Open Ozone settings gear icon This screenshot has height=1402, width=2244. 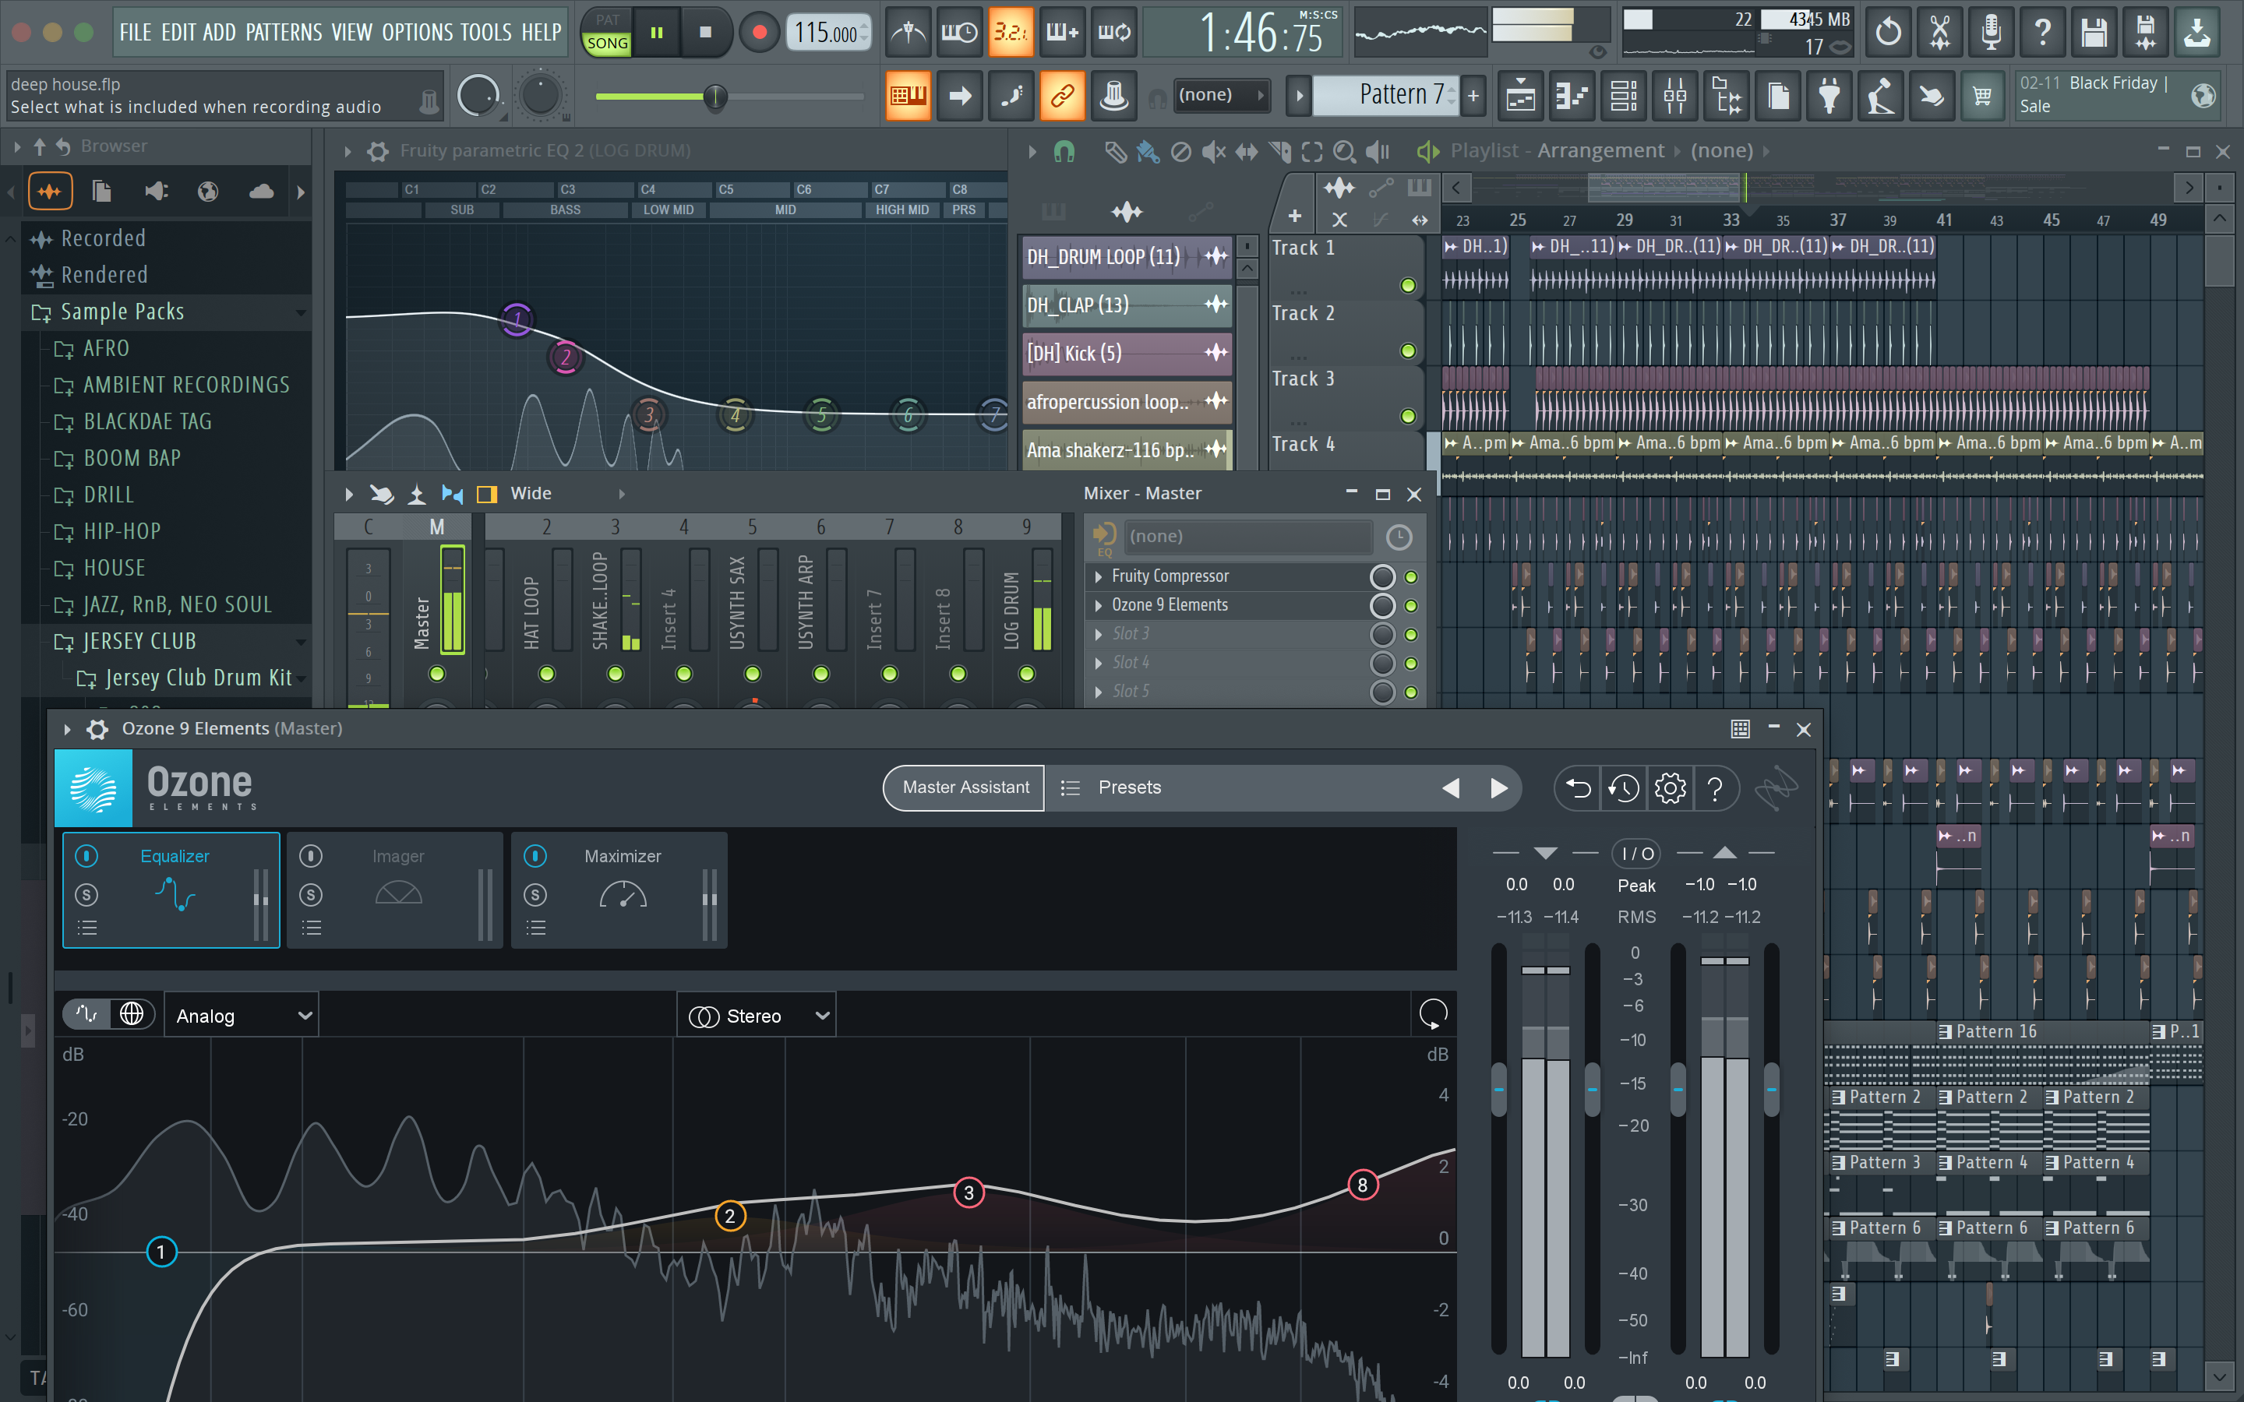tap(1670, 788)
